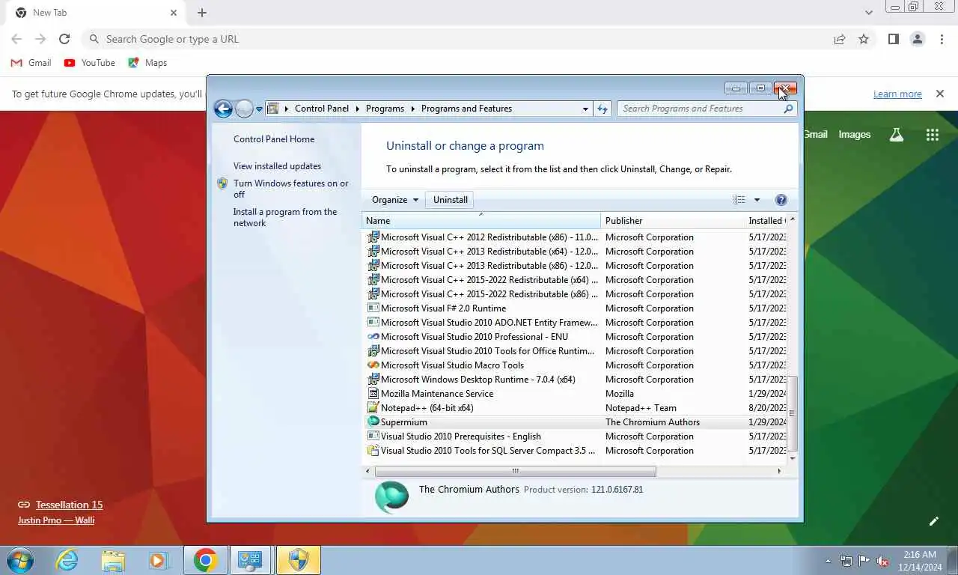Click Uninstall button

[451, 200]
